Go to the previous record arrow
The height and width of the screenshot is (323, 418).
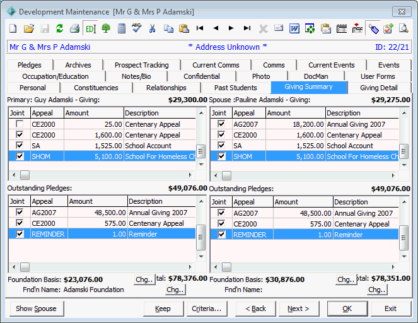coord(216,28)
